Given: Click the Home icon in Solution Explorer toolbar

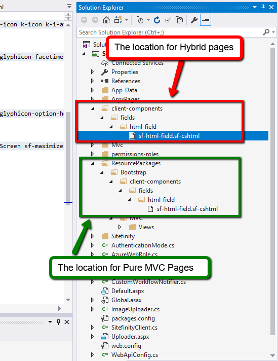Looking at the screenshot, I should coord(106,20).
